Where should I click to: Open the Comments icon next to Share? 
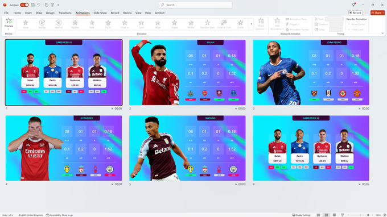[367, 13]
